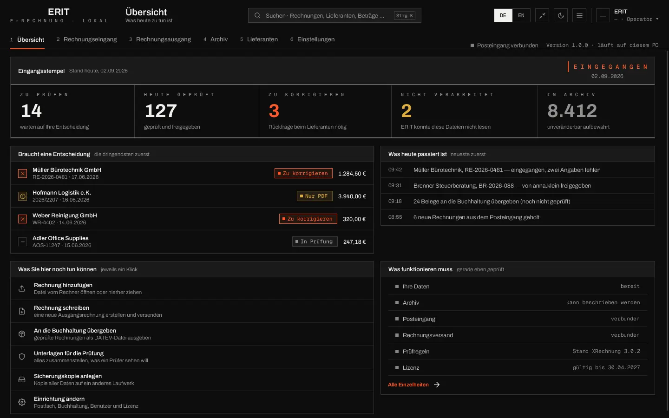Click the error X icon of Weber Reinigung
The image size is (669, 418).
tap(22, 219)
